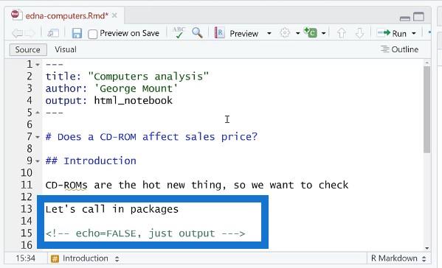Image resolution: width=442 pixels, height=268 pixels.
Task: Switch to Source editor mode
Action: 28,50
